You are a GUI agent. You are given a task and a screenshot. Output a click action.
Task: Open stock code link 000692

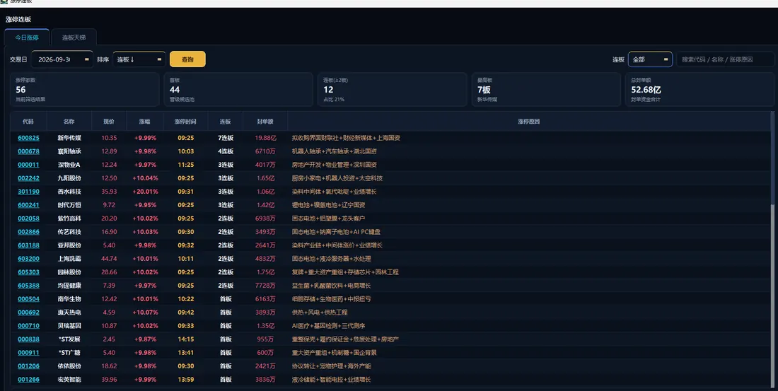(x=28, y=312)
